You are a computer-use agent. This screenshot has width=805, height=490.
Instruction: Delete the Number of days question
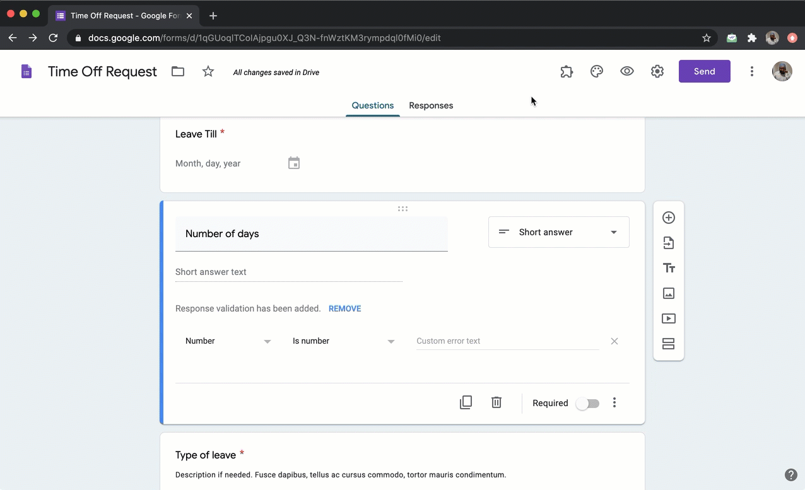tap(497, 402)
